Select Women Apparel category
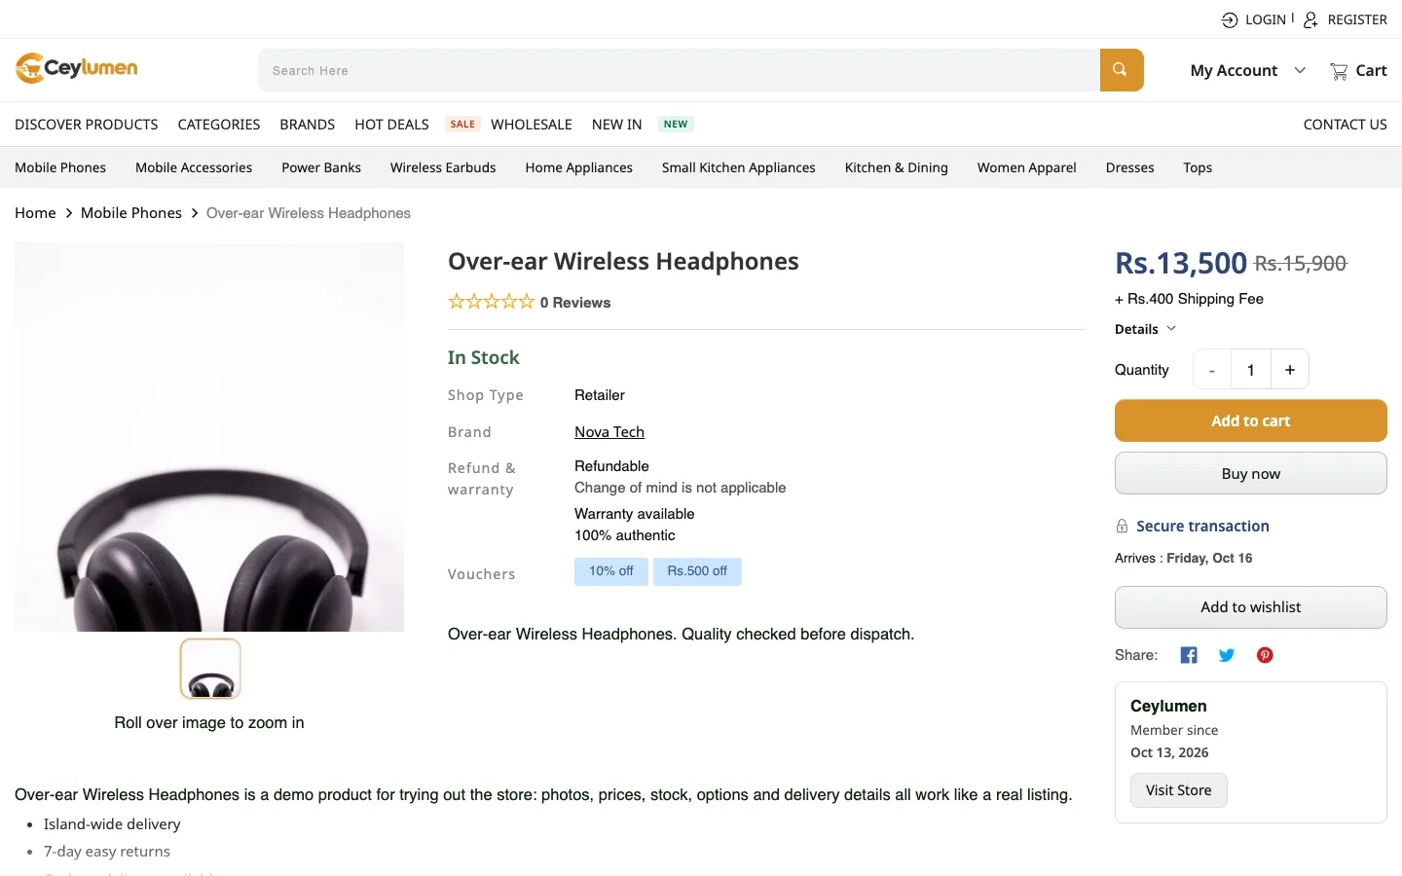The height and width of the screenshot is (876, 1402). click(x=1027, y=167)
